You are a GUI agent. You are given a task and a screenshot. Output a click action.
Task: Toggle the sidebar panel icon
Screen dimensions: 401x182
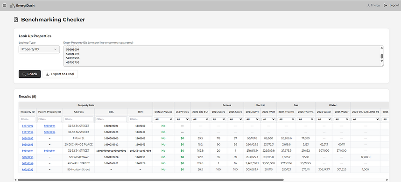(x=4, y=6)
